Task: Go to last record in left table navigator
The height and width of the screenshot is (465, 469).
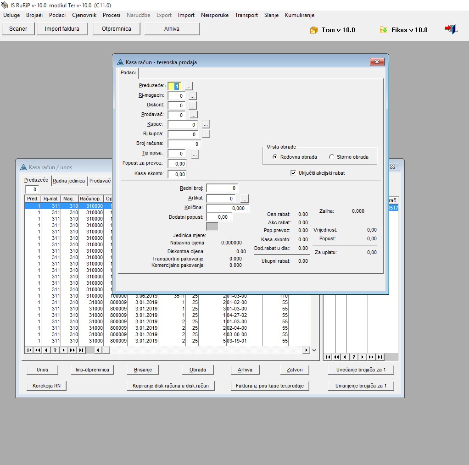Action: coord(81,350)
